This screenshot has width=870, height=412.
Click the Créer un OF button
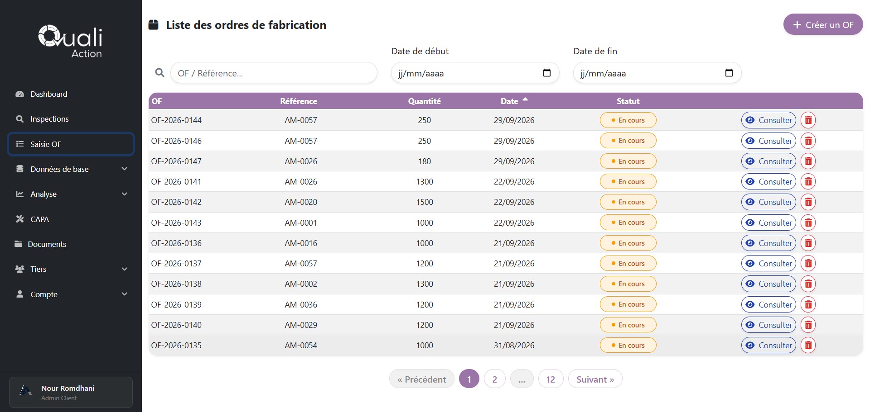tap(823, 24)
